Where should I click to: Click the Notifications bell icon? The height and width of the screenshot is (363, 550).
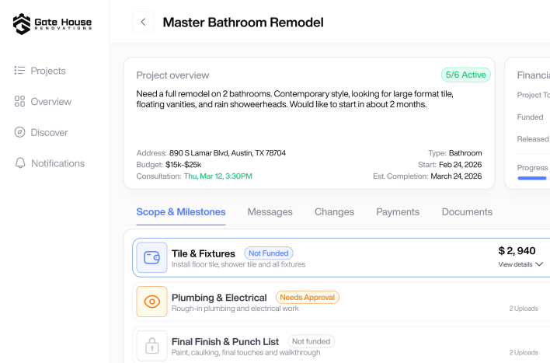pyautogui.click(x=20, y=163)
